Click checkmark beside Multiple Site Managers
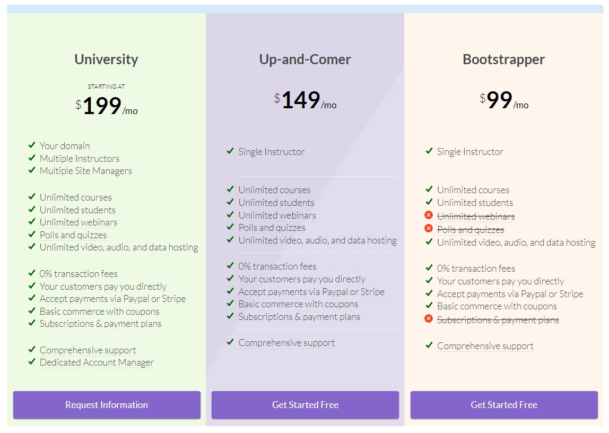The width and height of the screenshot is (609, 433). tap(32, 170)
